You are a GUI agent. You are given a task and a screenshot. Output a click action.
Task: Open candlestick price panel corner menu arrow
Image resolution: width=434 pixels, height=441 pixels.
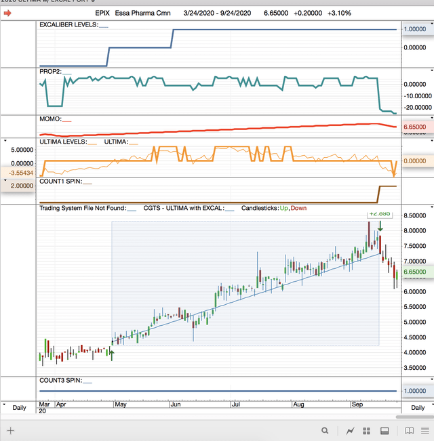432,207
